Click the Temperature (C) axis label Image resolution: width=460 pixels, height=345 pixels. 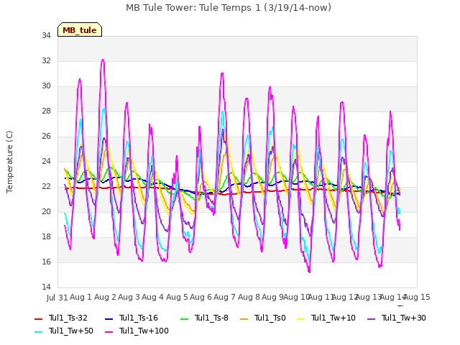(x=9, y=162)
